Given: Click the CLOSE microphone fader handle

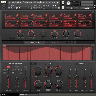Looking at the screenshot, I should pyautogui.click(x=9, y=76).
